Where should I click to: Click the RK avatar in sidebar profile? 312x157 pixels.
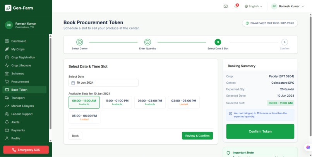coord(9,25)
